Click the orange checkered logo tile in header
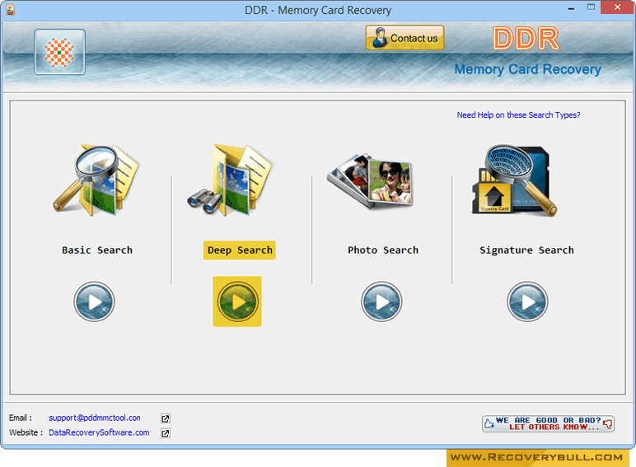Image resolution: width=636 pixels, height=467 pixels. [59, 52]
